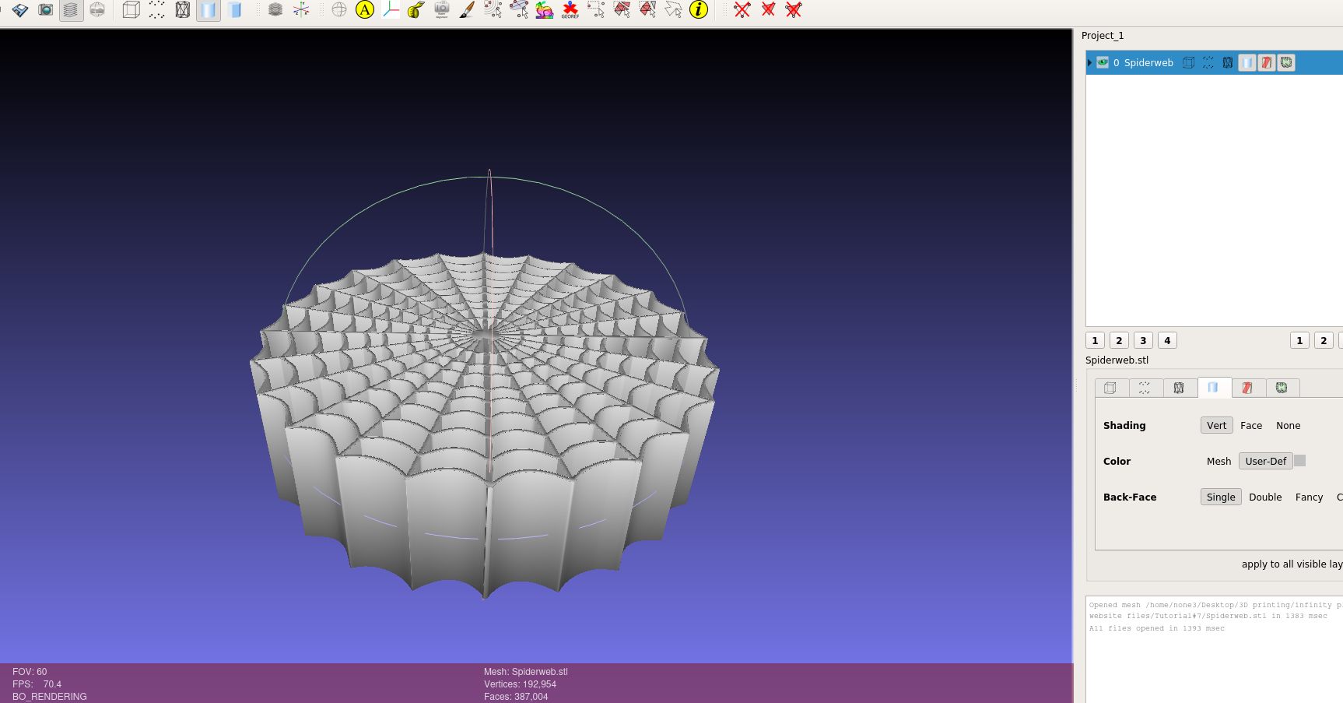Image resolution: width=1343 pixels, height=703 pixels.
Task: Toggle wireframe icon on Spiderweb layer row
Action: pyautogui.click(x=1228, y=63)
